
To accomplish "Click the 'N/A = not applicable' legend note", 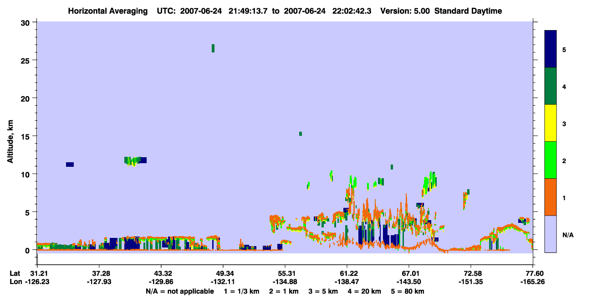I will point(179,291).
